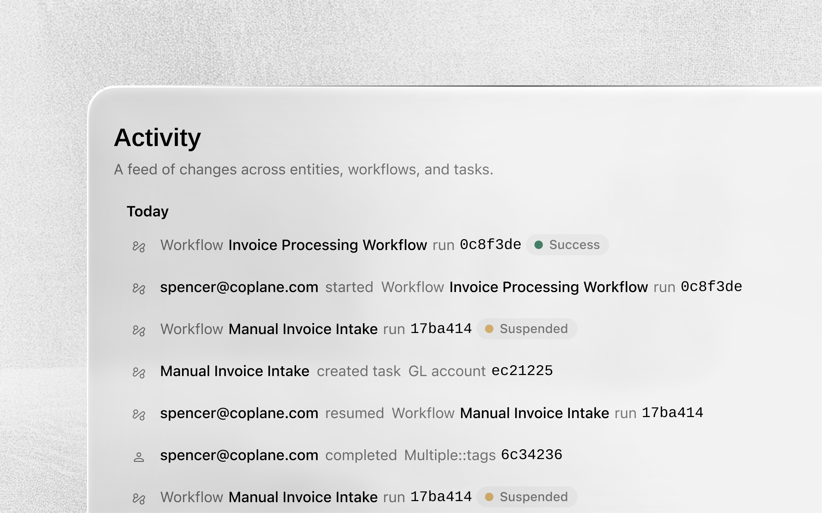Open run 0c8f3de in the started row
The height and width of the screenshot is (513, 822).
tap(711, 286)
